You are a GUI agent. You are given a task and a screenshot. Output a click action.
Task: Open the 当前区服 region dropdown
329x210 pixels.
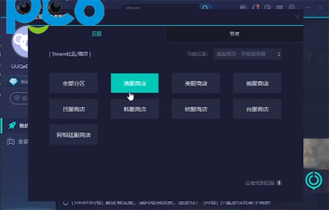247,54
